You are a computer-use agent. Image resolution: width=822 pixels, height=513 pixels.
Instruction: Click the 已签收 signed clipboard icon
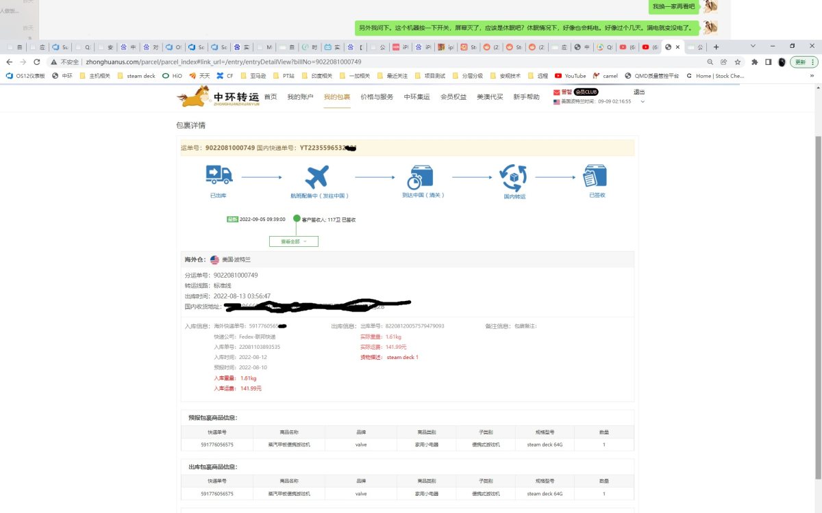(x=595, y=176)
